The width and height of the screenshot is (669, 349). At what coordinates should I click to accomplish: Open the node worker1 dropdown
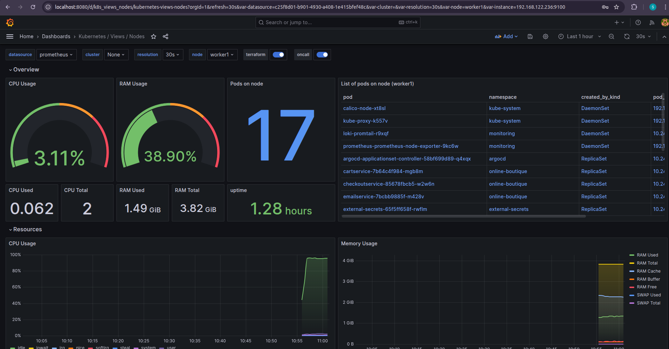[x=222, y=55]
